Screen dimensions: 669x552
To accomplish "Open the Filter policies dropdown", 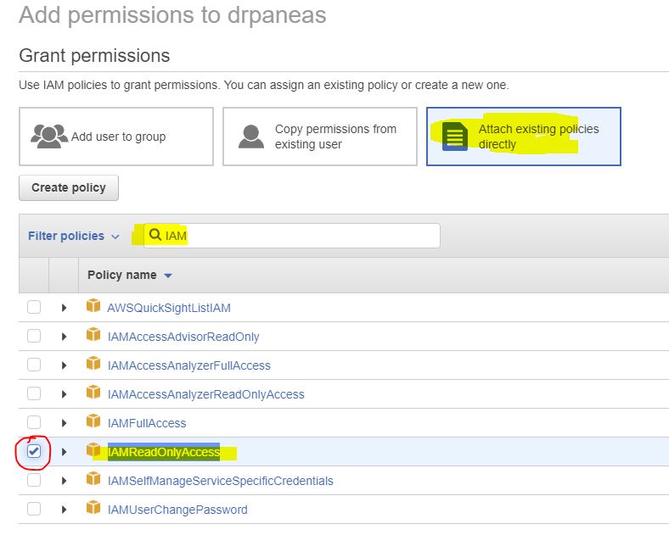I will tap(73, 236).
